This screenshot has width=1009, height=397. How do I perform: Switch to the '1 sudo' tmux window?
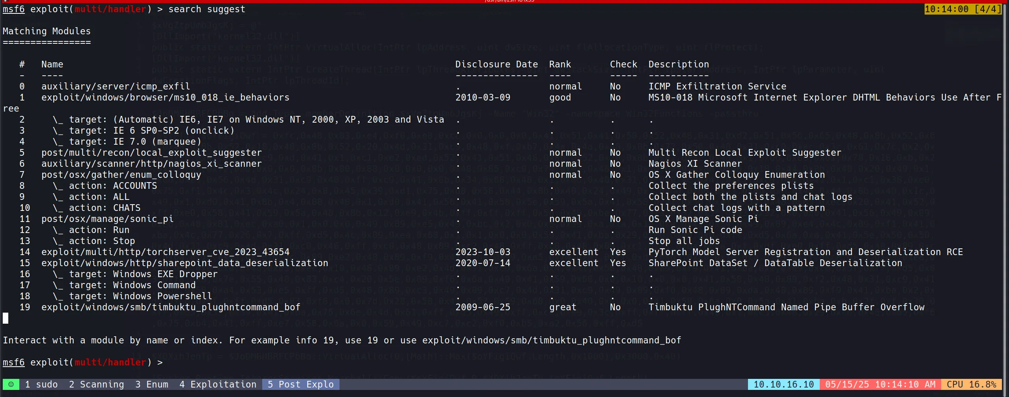point(41,384)
